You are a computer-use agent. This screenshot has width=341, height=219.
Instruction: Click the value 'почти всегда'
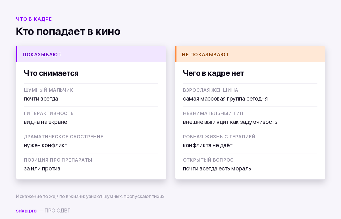[x=41, y=99]
